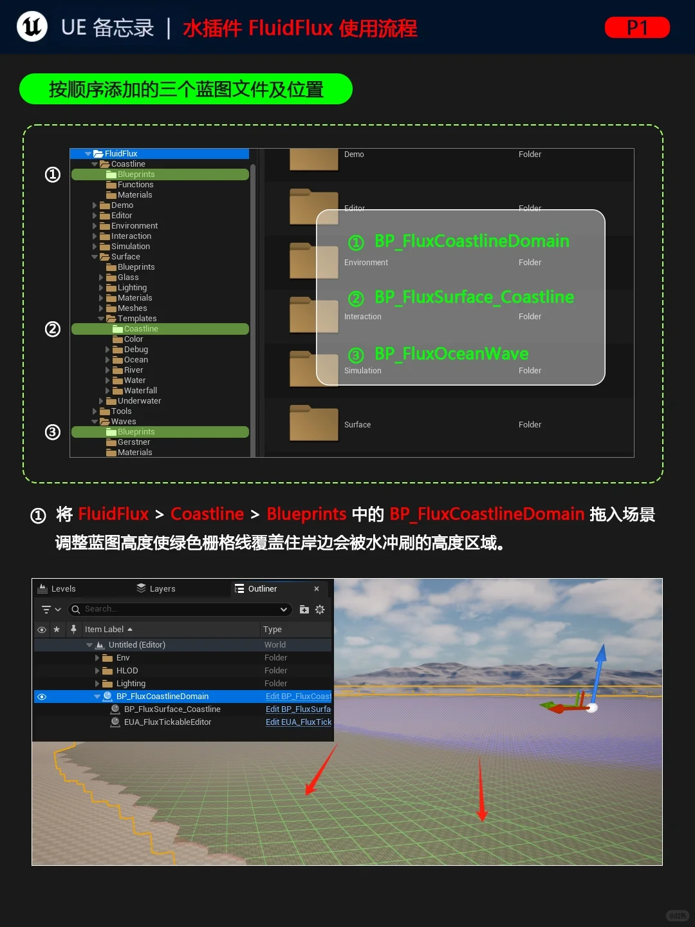The width and height of the screenshot is (695, 927).
Task: Click the Edit EUA_FluxTickableEditor link
Action: click(297, 722)
